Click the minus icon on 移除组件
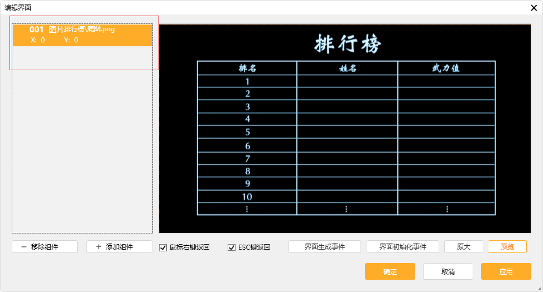 coord(24,247)
